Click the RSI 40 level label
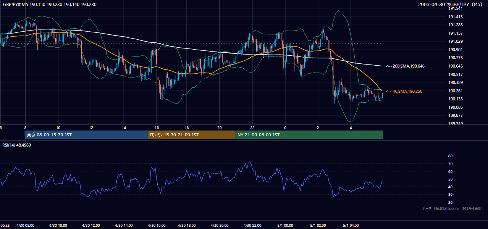Image resolution: width=488 pixels, height=229 pixels. [x=450, y=187]
